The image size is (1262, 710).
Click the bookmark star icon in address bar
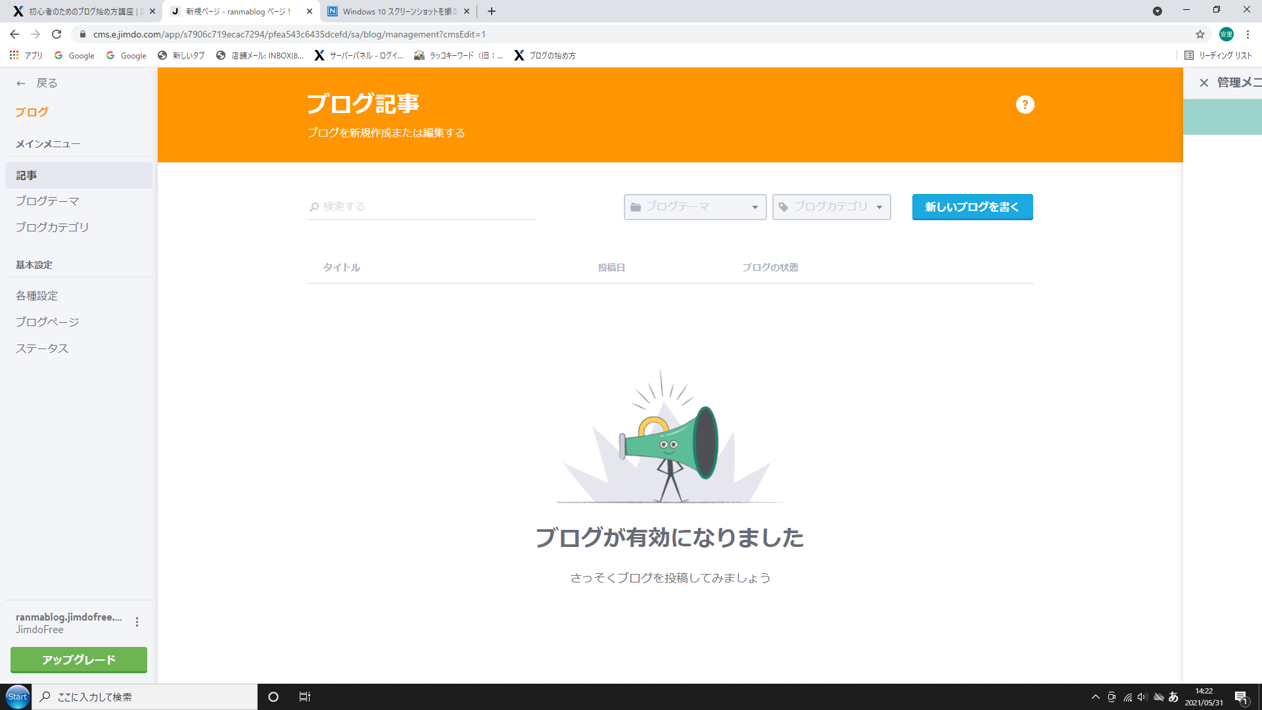click(1200, 34)
